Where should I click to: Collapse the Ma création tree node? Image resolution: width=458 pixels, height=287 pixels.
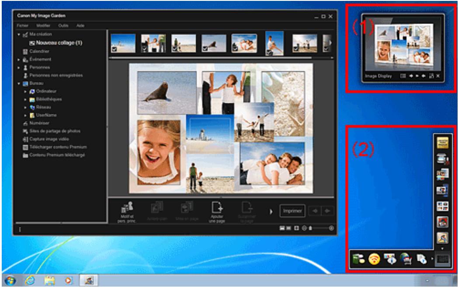(x=19, y=35)
